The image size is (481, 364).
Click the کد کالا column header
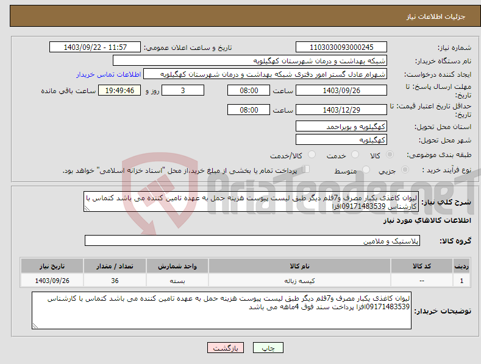click(x=422, y=266)
